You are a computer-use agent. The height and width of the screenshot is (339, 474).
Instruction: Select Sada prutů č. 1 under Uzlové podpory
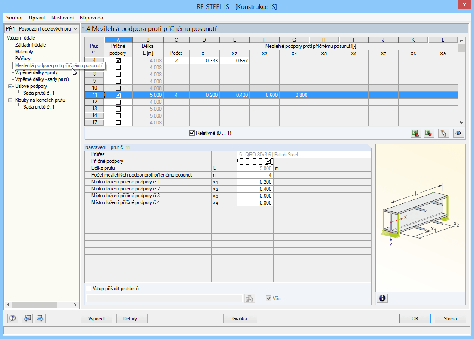pos(39,93)
